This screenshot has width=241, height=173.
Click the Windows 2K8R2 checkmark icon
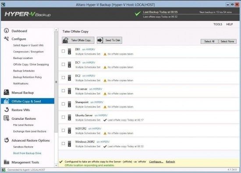coord(105,146)
